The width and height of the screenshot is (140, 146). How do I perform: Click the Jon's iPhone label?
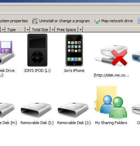74,71
